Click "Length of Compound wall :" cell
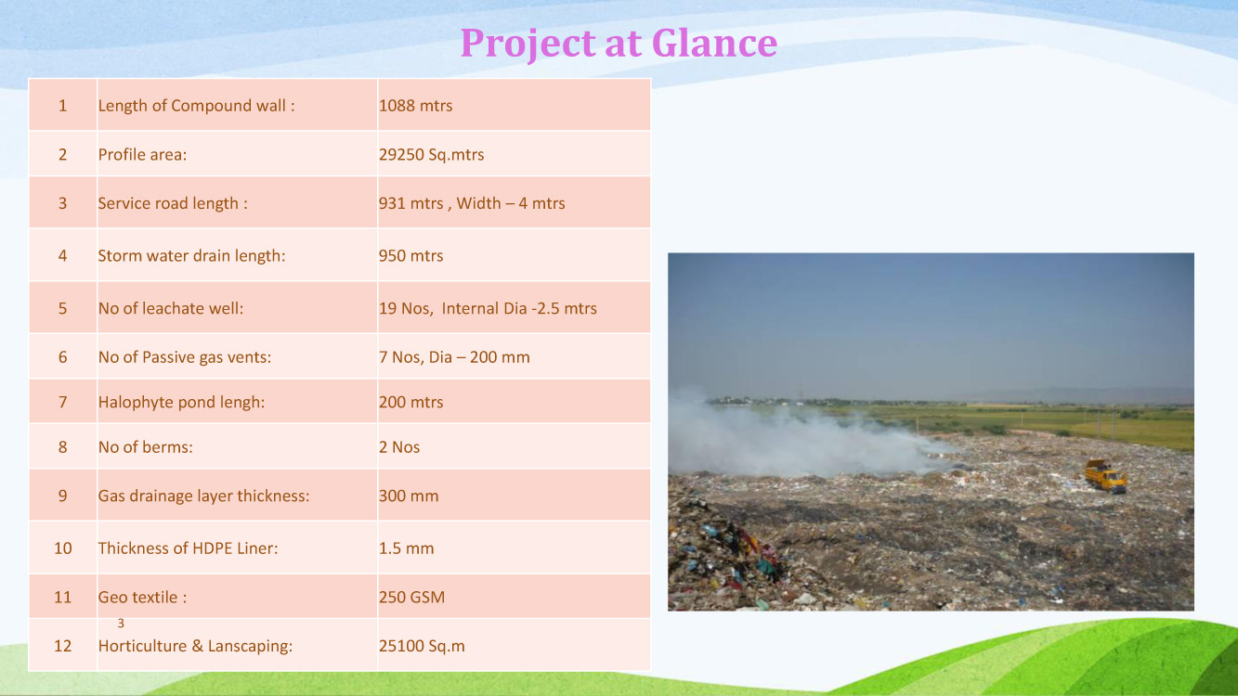The height and width of the screenshot is (696, 1238). [237, 105]
